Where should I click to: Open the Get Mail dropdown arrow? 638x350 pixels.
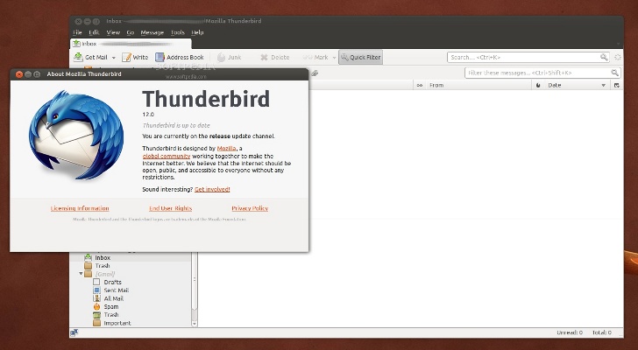114,58
